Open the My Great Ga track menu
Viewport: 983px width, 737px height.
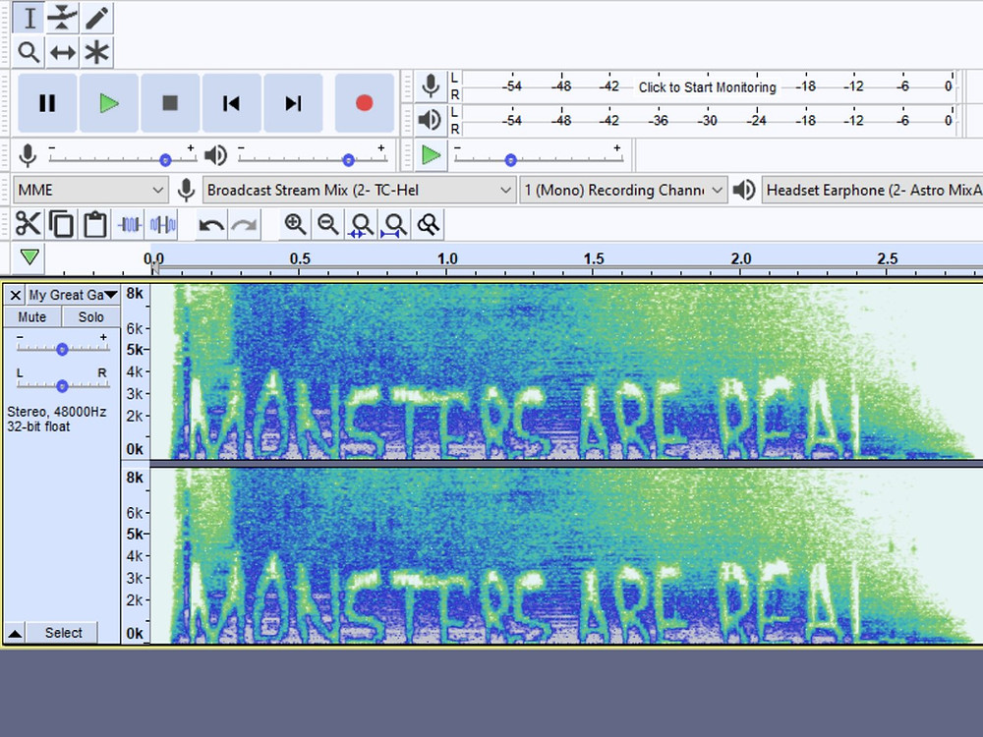pyautogui.click(x=73, y=295)
